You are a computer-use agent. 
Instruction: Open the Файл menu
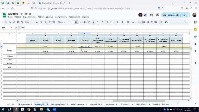coord(10,17)
